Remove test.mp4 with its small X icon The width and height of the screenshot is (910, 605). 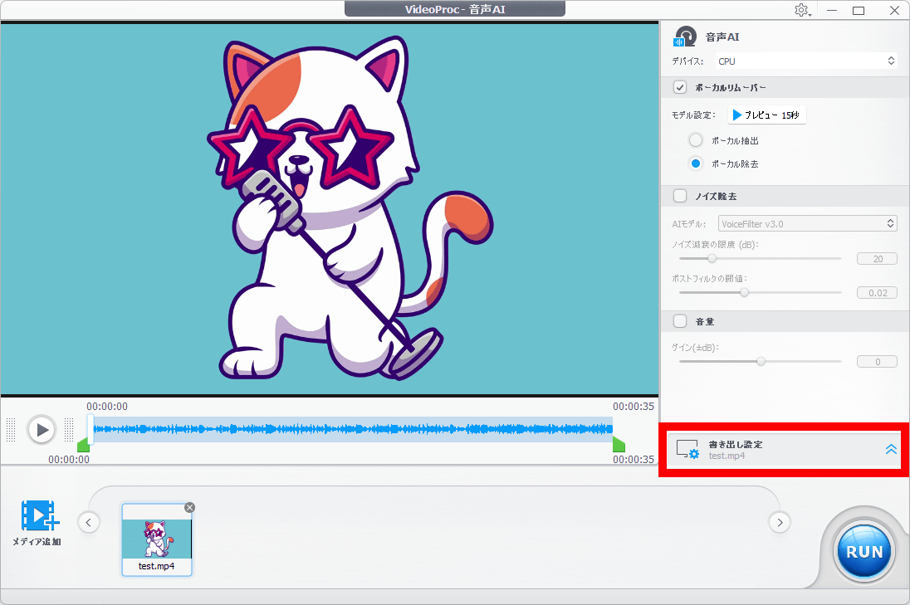coord(189,507)
